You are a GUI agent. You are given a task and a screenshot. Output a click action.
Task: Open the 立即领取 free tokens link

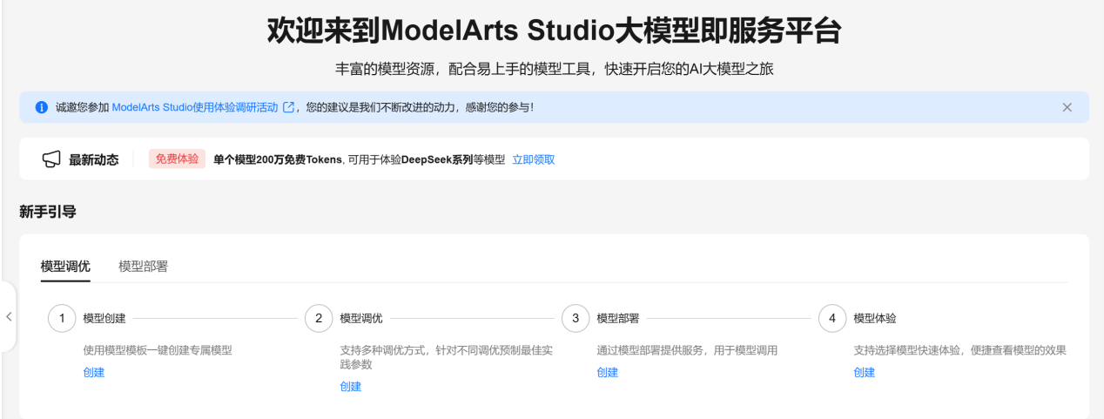(x=533, y=159)
